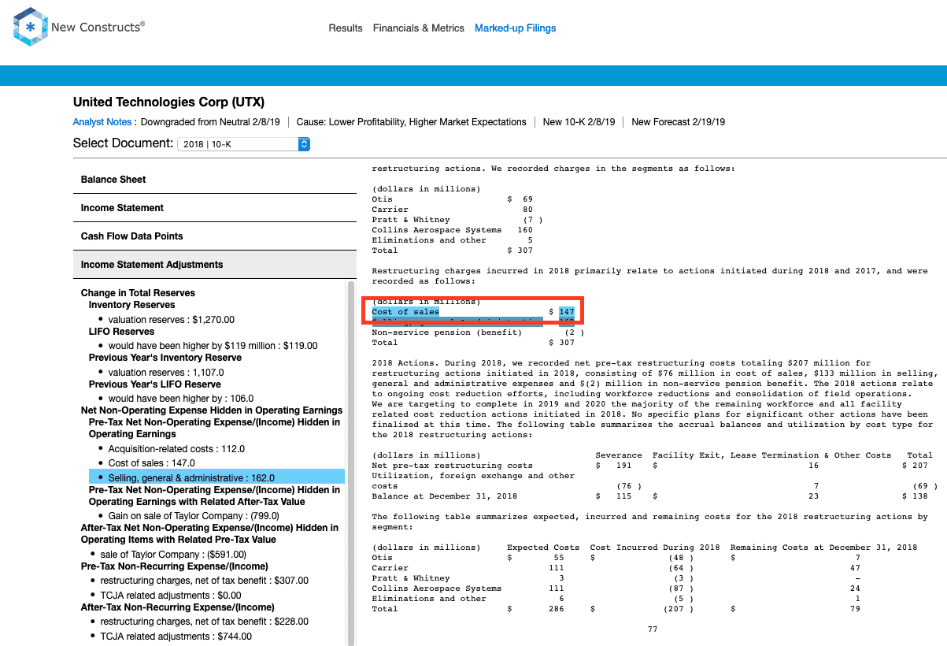
Task: Click the 'Previous Year's LIFO Reserve' subheading
Action: click(155, 384)
